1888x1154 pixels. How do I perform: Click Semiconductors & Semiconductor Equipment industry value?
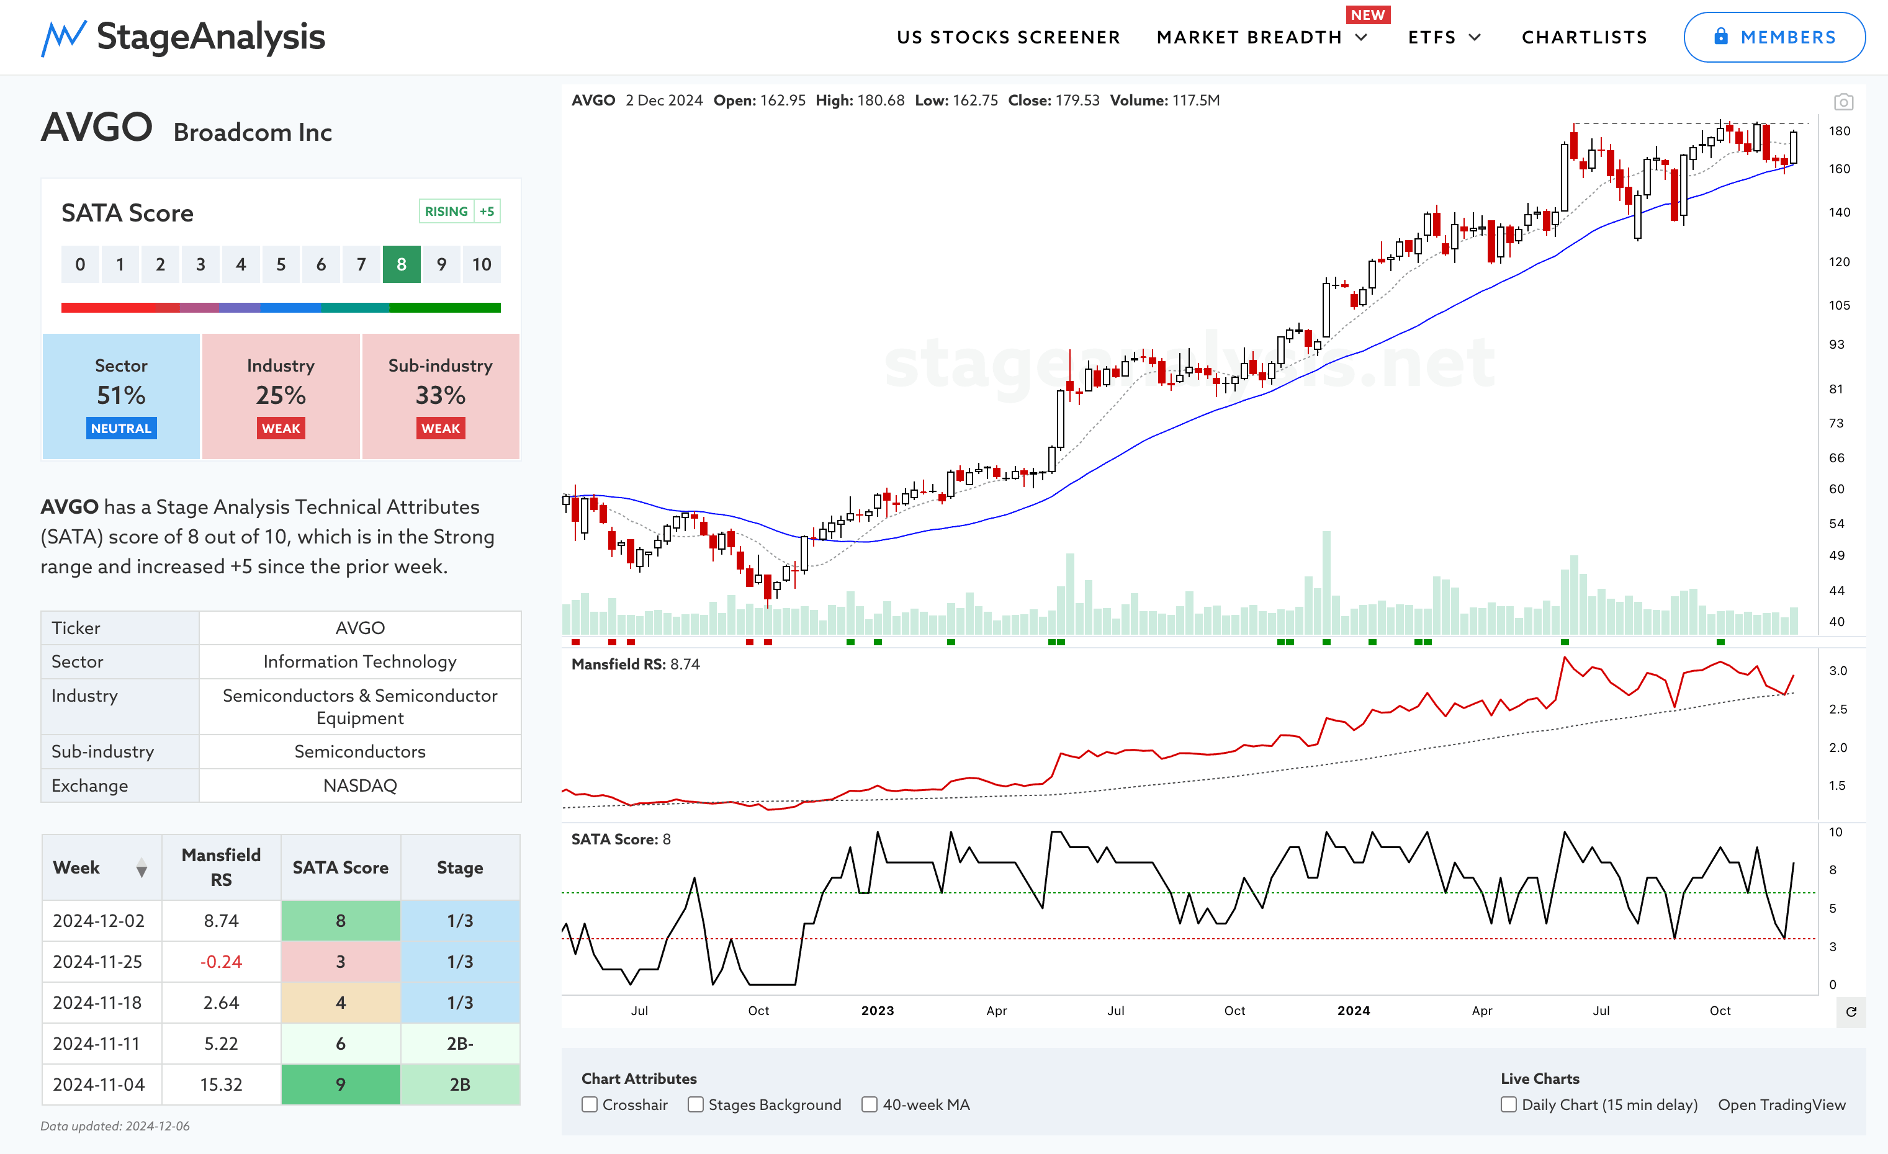point(359,707)
